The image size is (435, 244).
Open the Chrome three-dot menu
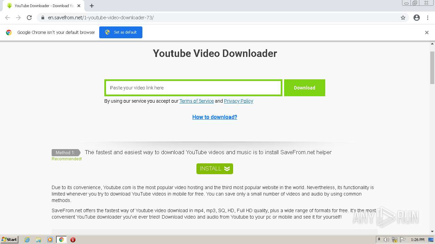point(428,18)
